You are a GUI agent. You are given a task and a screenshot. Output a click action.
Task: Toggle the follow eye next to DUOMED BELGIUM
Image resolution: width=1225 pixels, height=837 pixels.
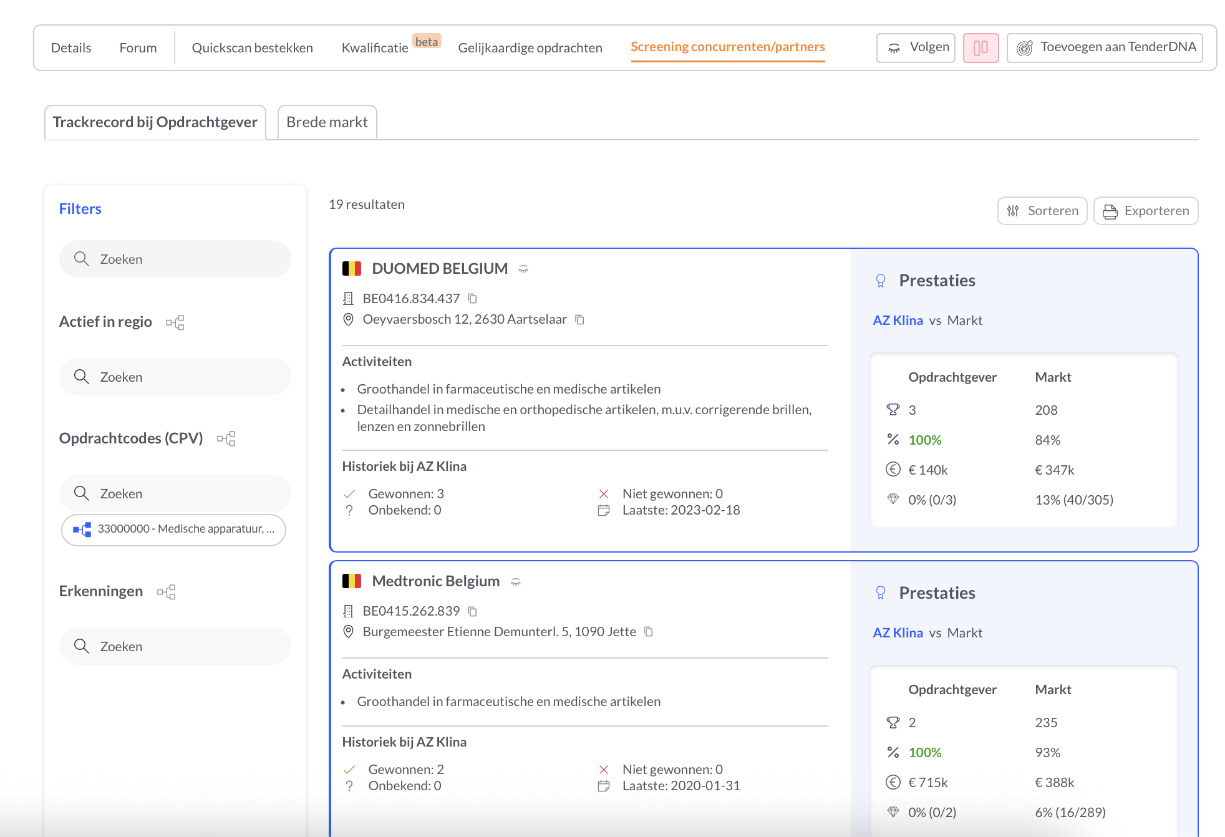coord(524,269)
